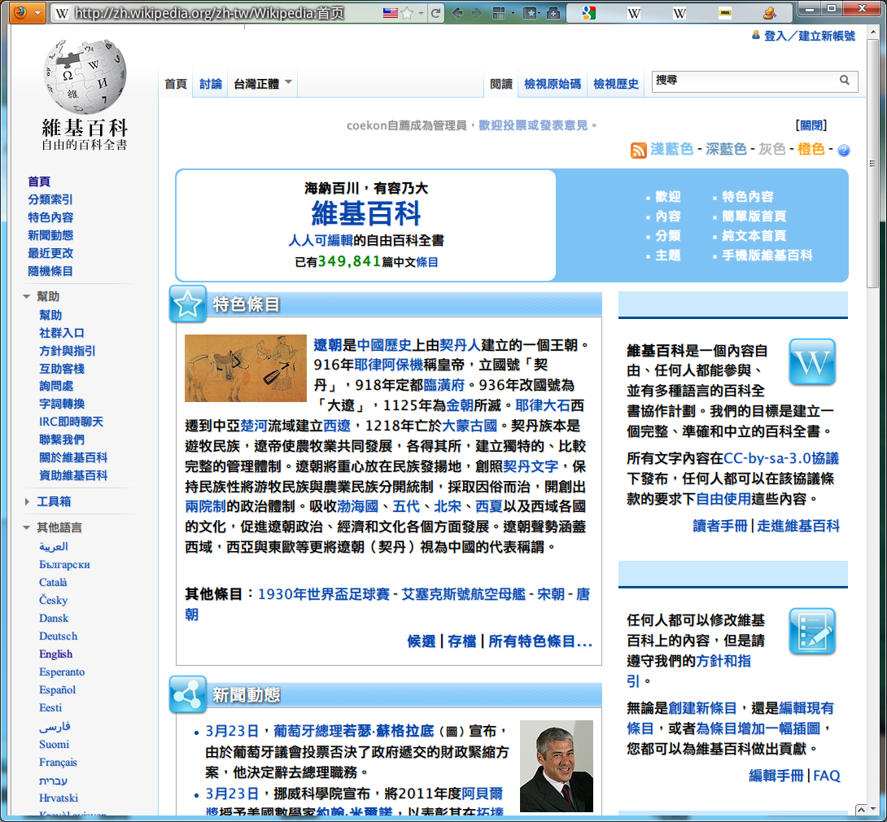
Task: Open 手機版維基百科 link in banner
Action: point(767,255)
